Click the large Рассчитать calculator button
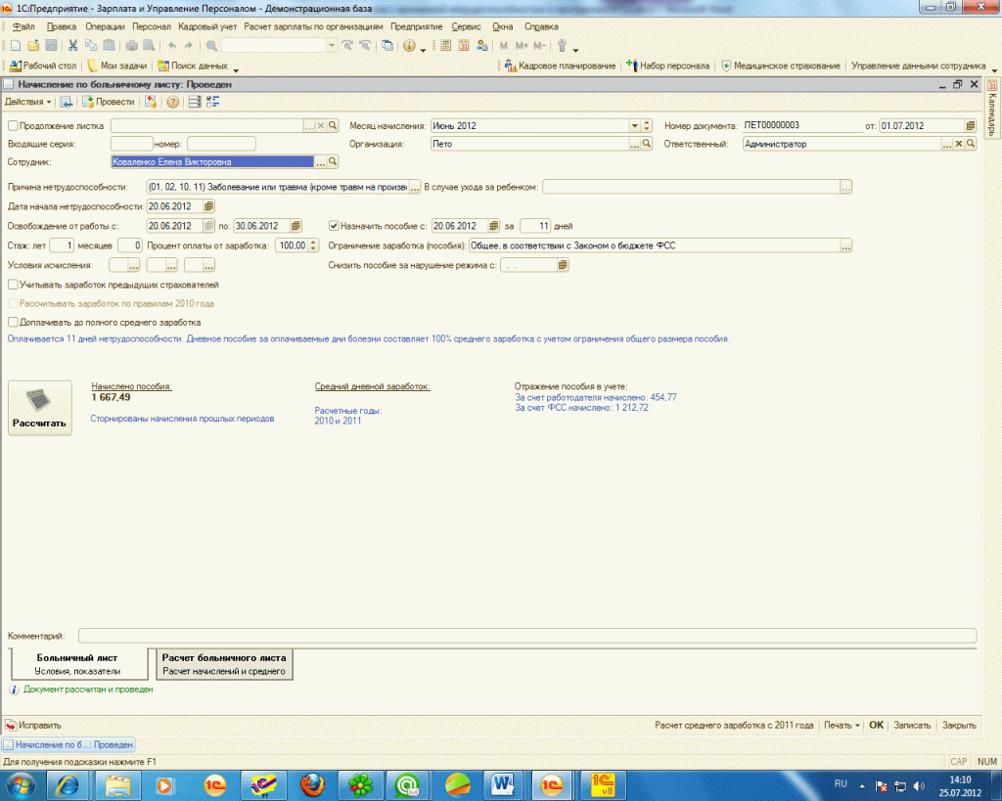 point(39,407)
